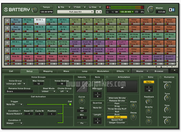Switch to the Cell tab

point(11,71)
